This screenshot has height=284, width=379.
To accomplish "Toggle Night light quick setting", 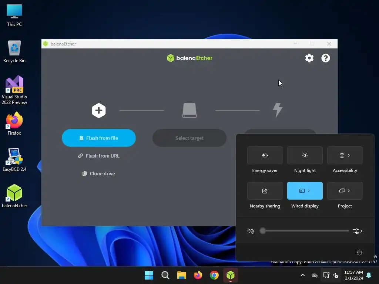I will [x=305, y=155].
